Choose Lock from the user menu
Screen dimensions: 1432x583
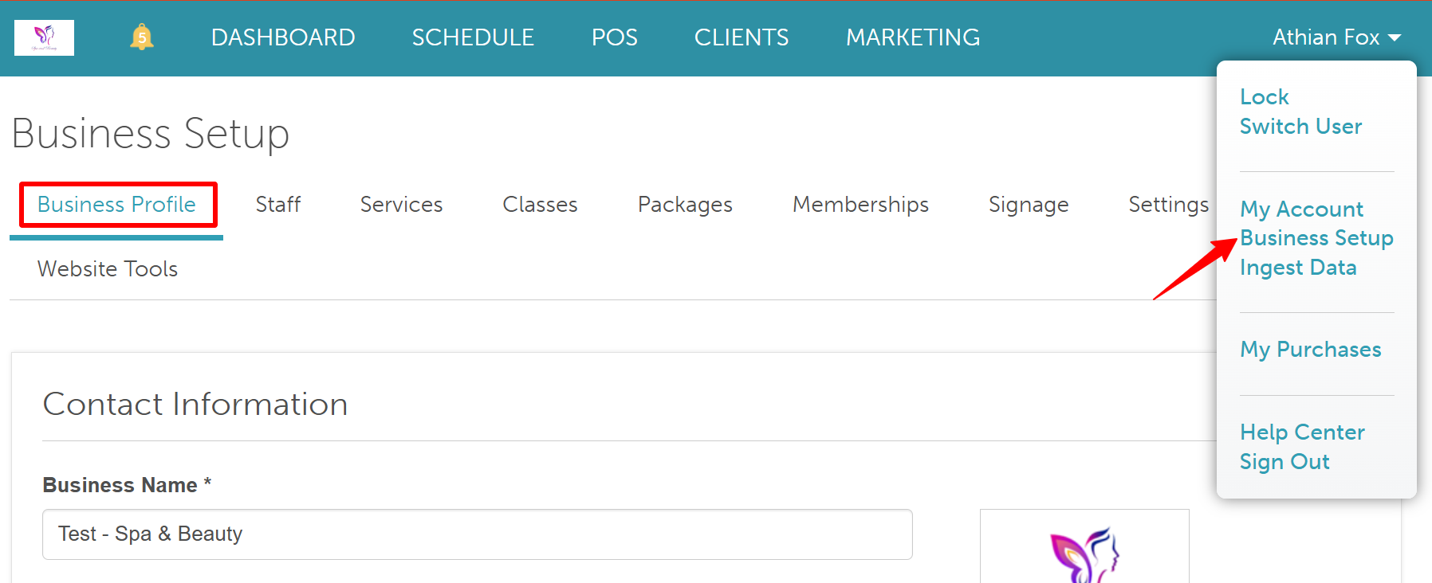(x=1265, y=97)
